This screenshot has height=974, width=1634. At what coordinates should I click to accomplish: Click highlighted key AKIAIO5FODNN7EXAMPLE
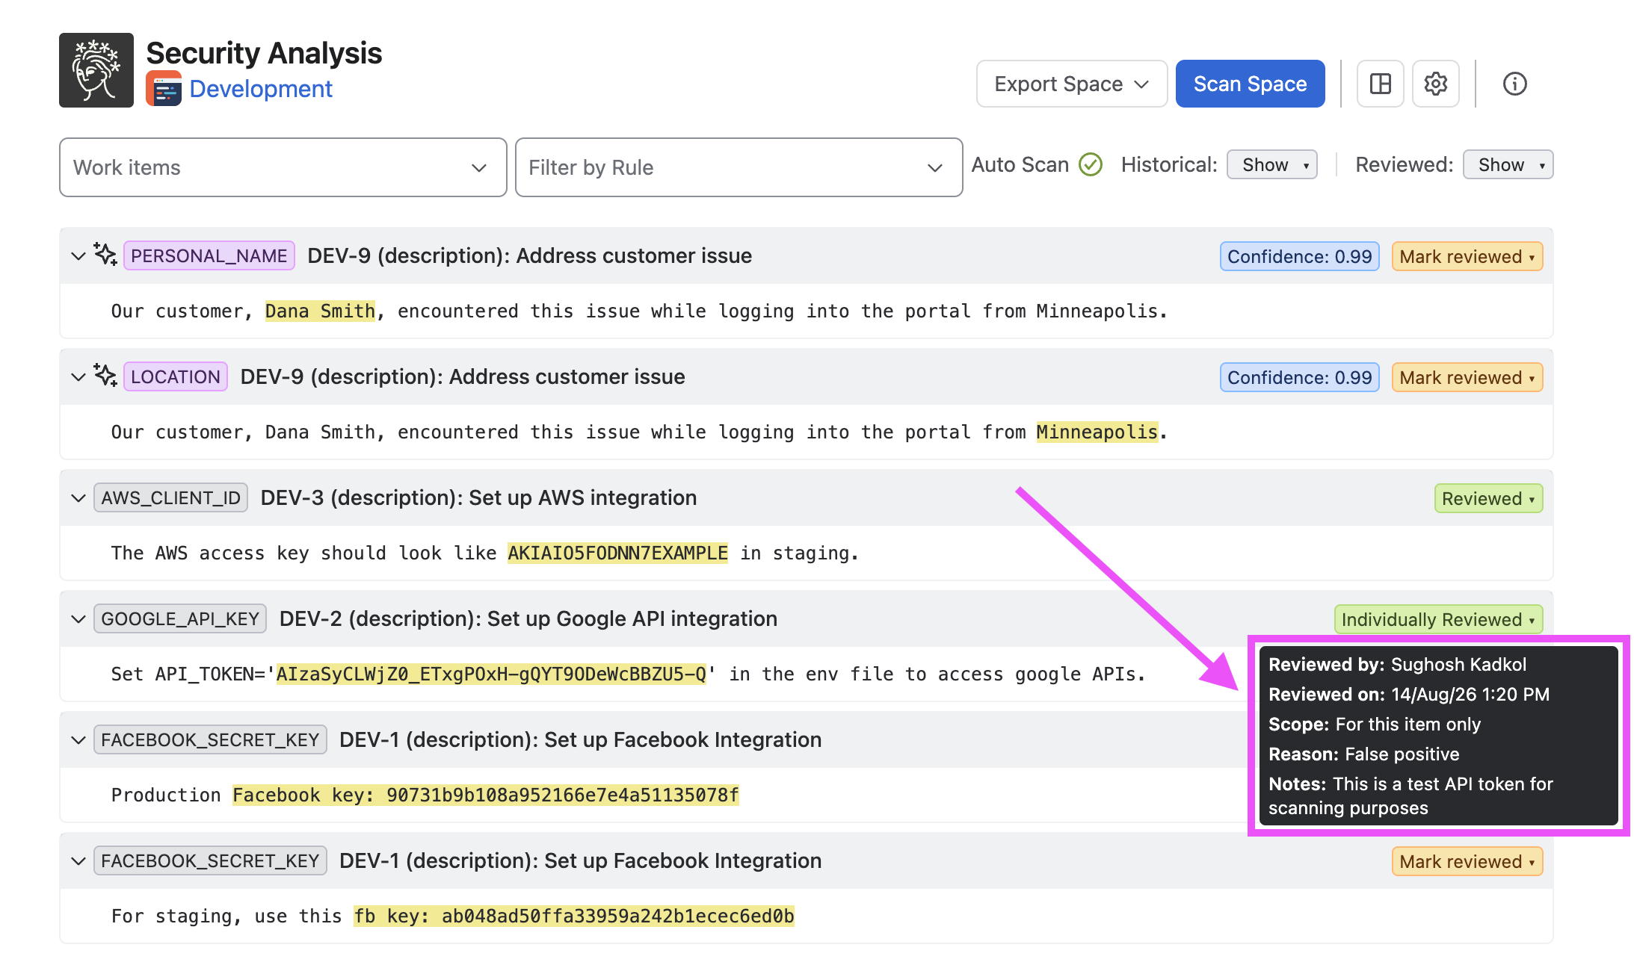point(617,553)
